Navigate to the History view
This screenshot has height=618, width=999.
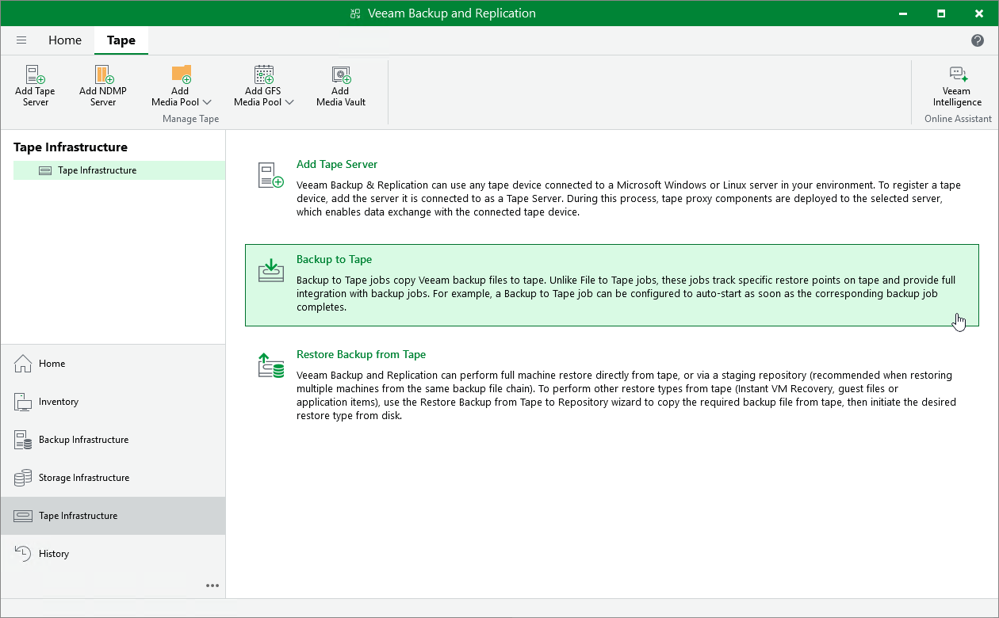tap(54, 554)
